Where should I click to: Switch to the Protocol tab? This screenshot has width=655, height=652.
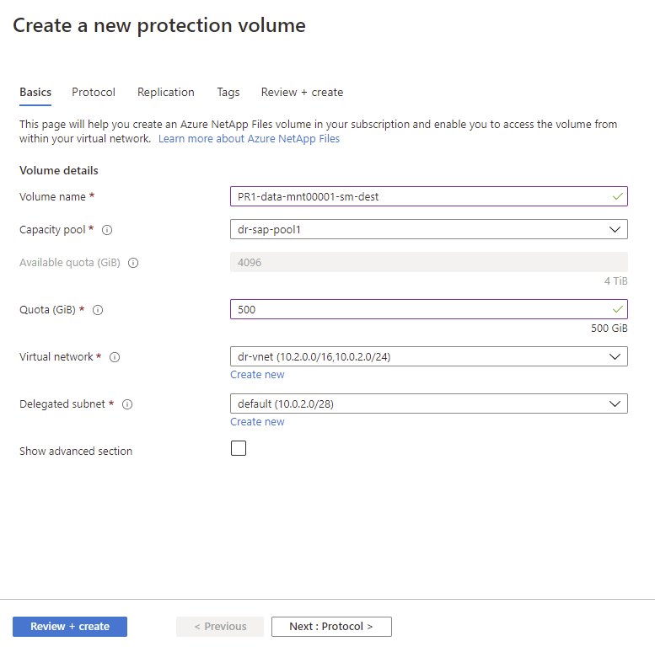tap(94, 93)
